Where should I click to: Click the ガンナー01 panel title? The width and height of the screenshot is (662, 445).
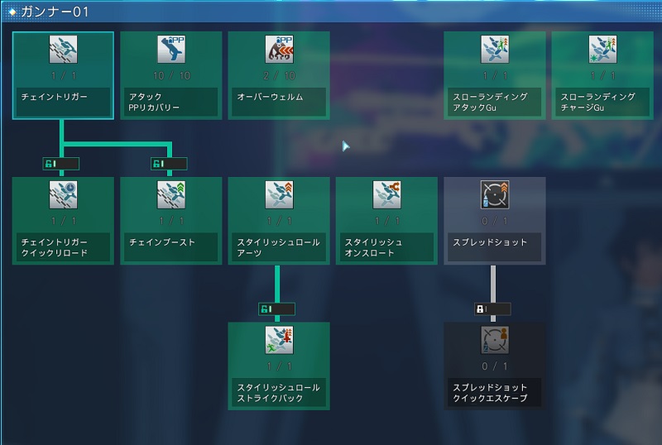55,12
